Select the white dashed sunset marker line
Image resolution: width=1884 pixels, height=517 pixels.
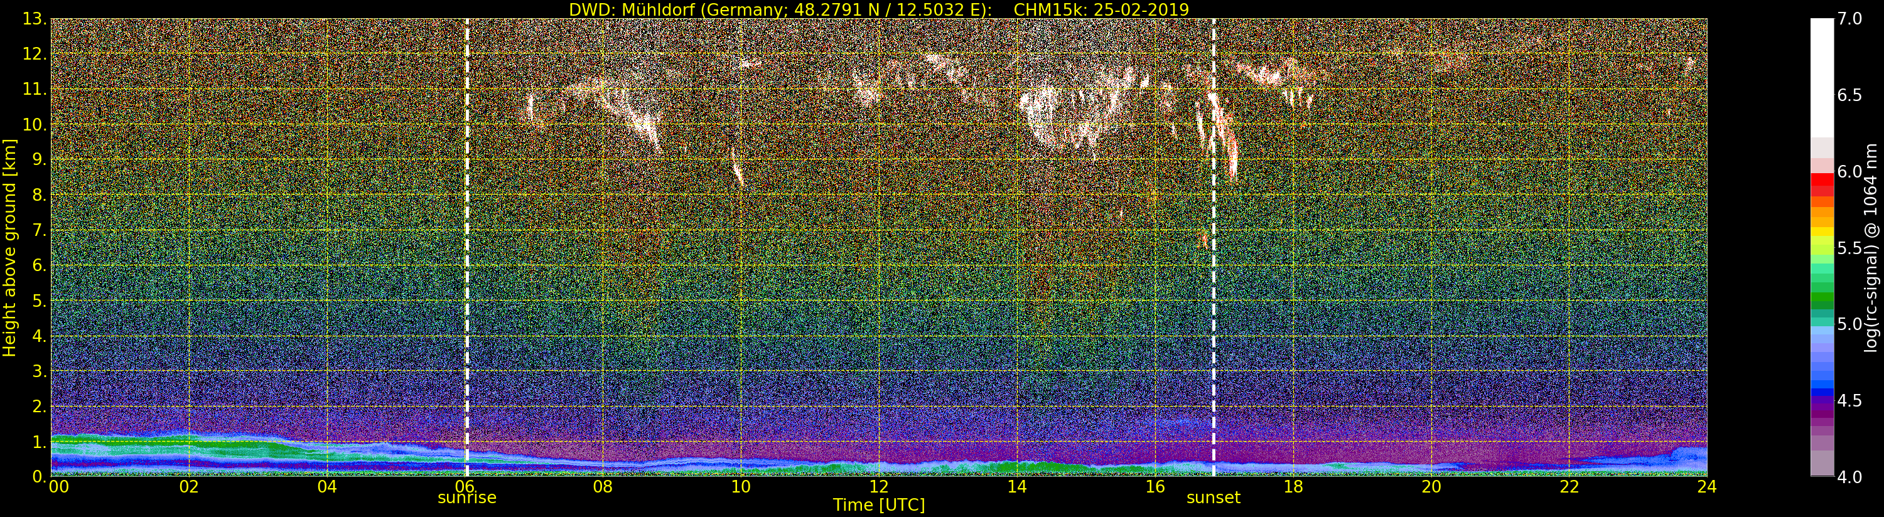pos(1214,247)
